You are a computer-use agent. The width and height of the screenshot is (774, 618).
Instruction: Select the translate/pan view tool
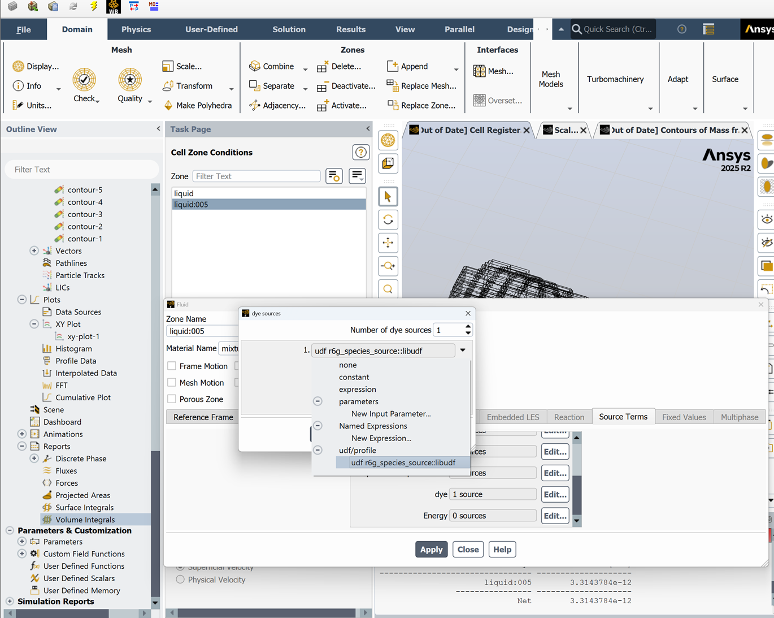tap(388, 243)
